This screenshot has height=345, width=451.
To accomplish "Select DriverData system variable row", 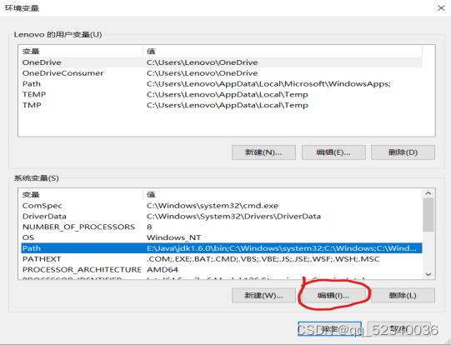I will [222, 216].
